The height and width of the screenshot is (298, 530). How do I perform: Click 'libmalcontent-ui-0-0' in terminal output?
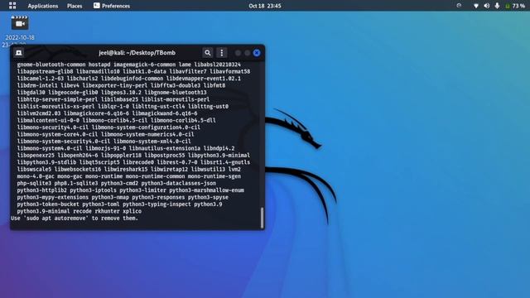(48, 120)
